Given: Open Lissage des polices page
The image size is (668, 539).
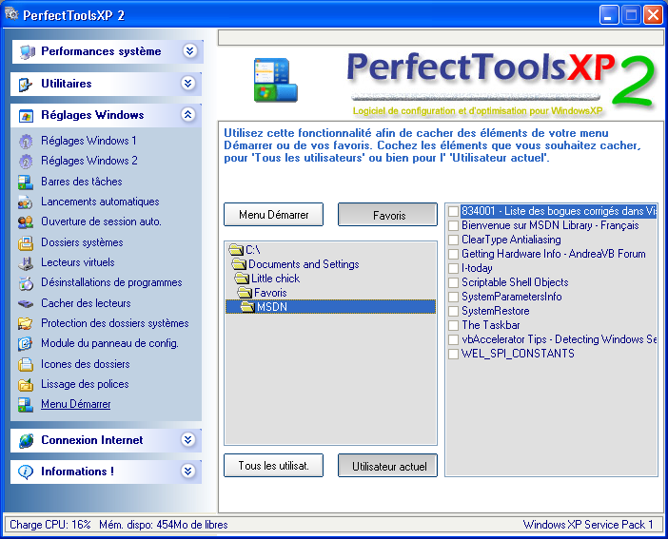Looking at the screenshot, I should (85, 384).
